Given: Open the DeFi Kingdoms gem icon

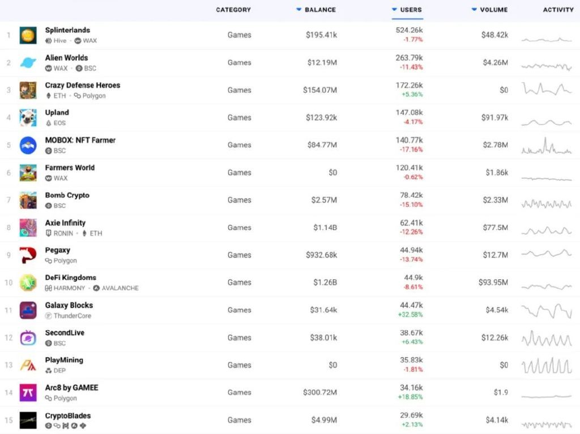Looking at the screenshot, I should tap(28, 283).
